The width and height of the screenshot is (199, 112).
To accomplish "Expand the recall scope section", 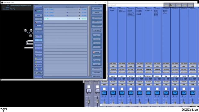I will [x=39, y=45].
